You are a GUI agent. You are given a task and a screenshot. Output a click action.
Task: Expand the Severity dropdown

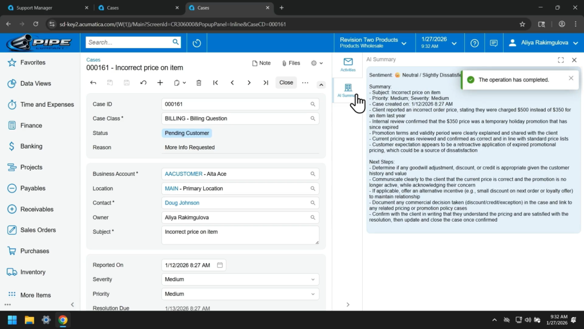point(313,279)
